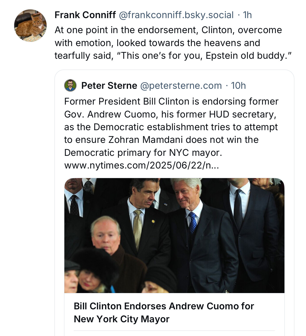Visit the @petersterne.com handle
The width and height of the screenshot is (306, 336).
181,85
